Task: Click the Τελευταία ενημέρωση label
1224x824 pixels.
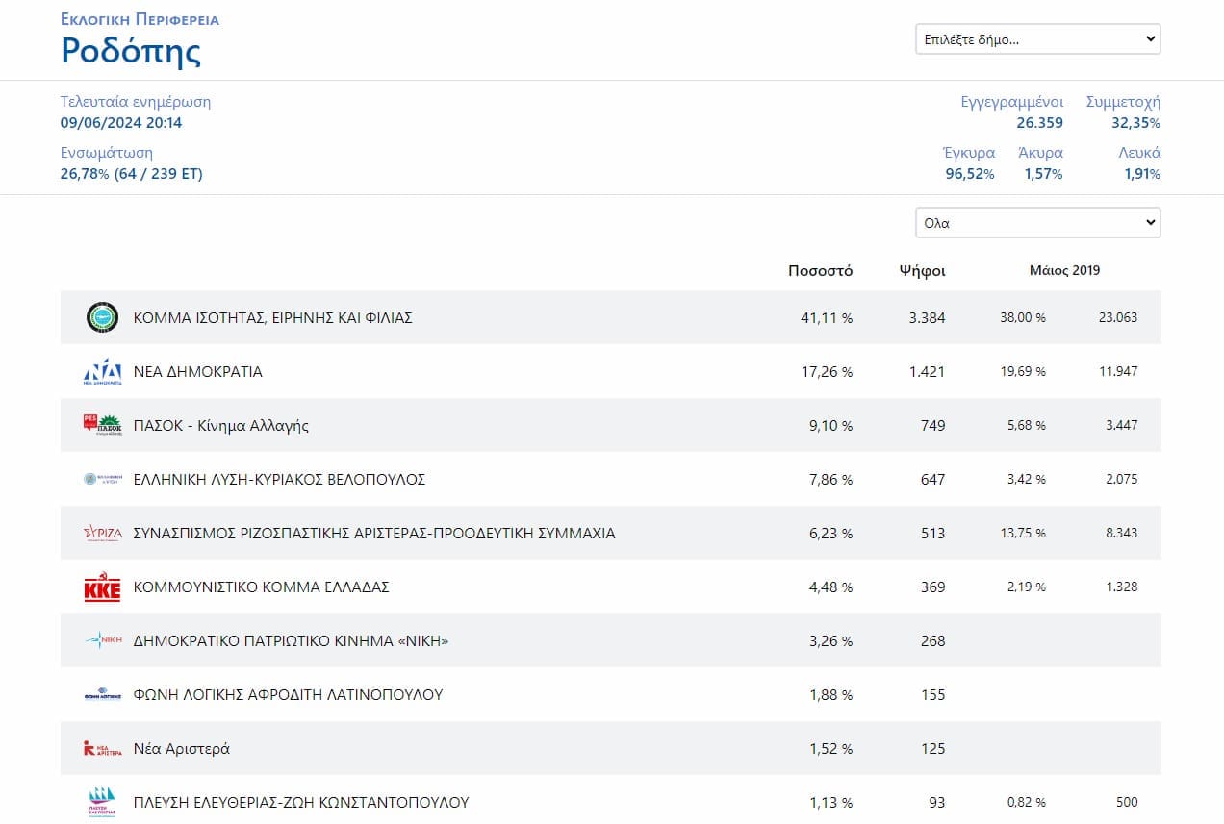Action: point(136,102)
